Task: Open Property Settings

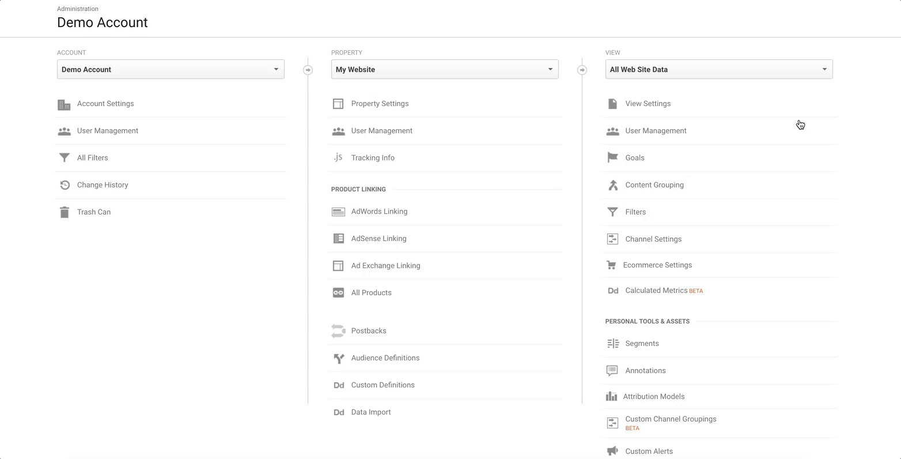Action: pos(380,104)
